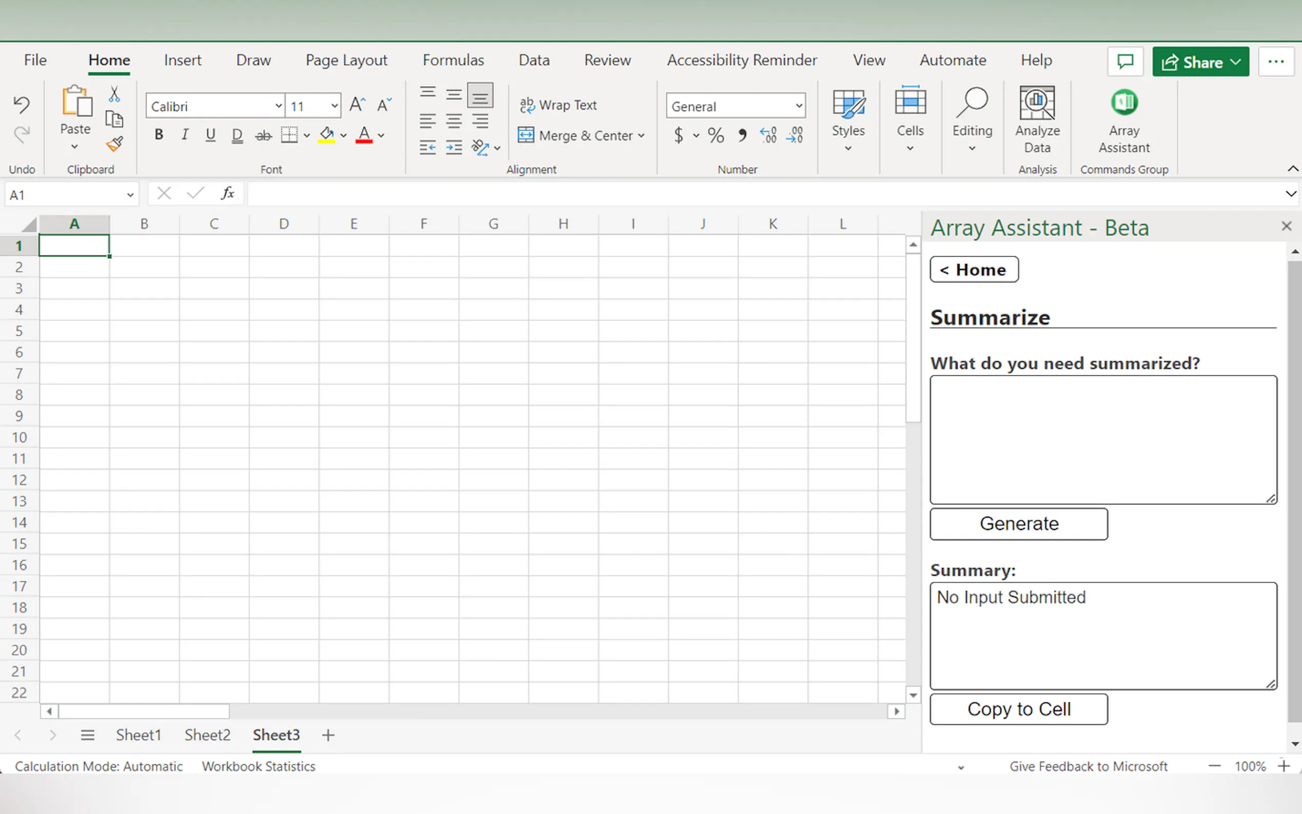
Task: Click the 'What do you need summarized' textbox
Action: click(1103, 439)
